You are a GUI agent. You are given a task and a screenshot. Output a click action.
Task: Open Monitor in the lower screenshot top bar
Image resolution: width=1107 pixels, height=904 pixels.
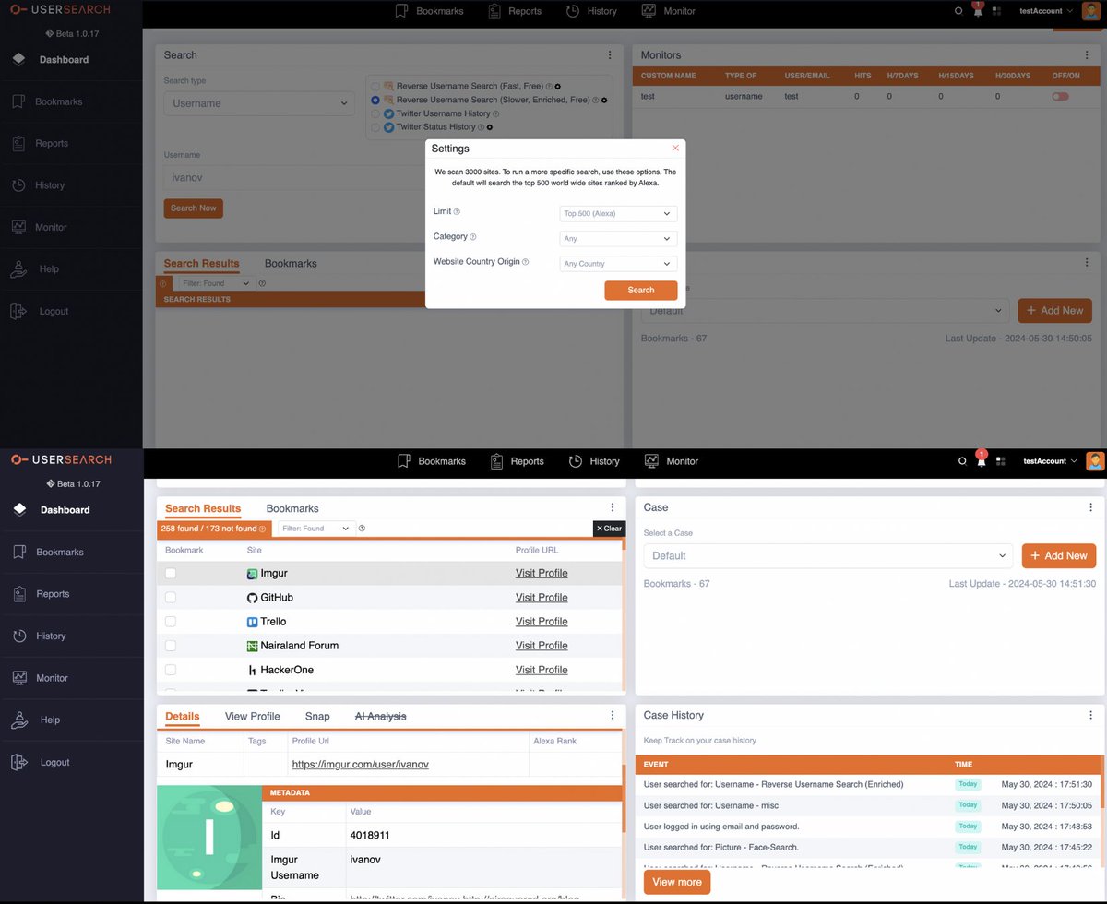(x=671, y=461)
